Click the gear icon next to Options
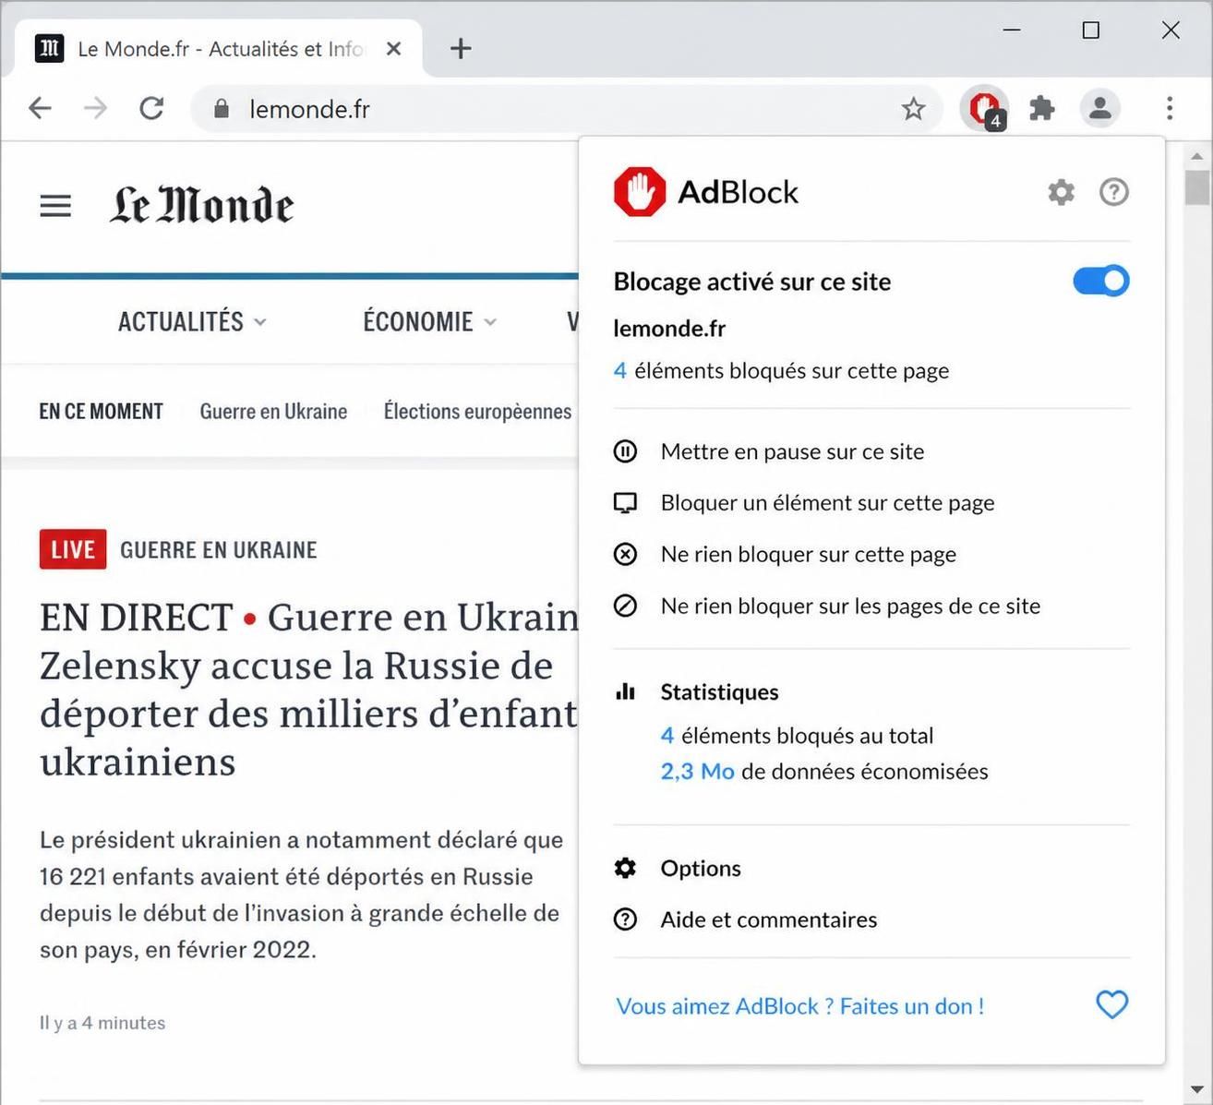 [625, 868]
